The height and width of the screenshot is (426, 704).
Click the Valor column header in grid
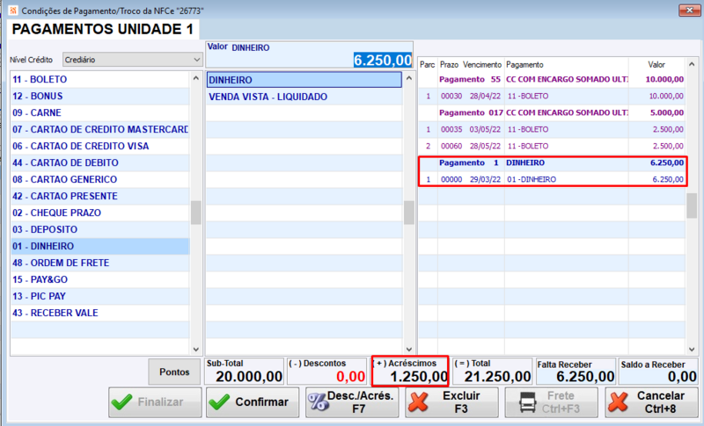pyautogui.click(x=656, y=64)
